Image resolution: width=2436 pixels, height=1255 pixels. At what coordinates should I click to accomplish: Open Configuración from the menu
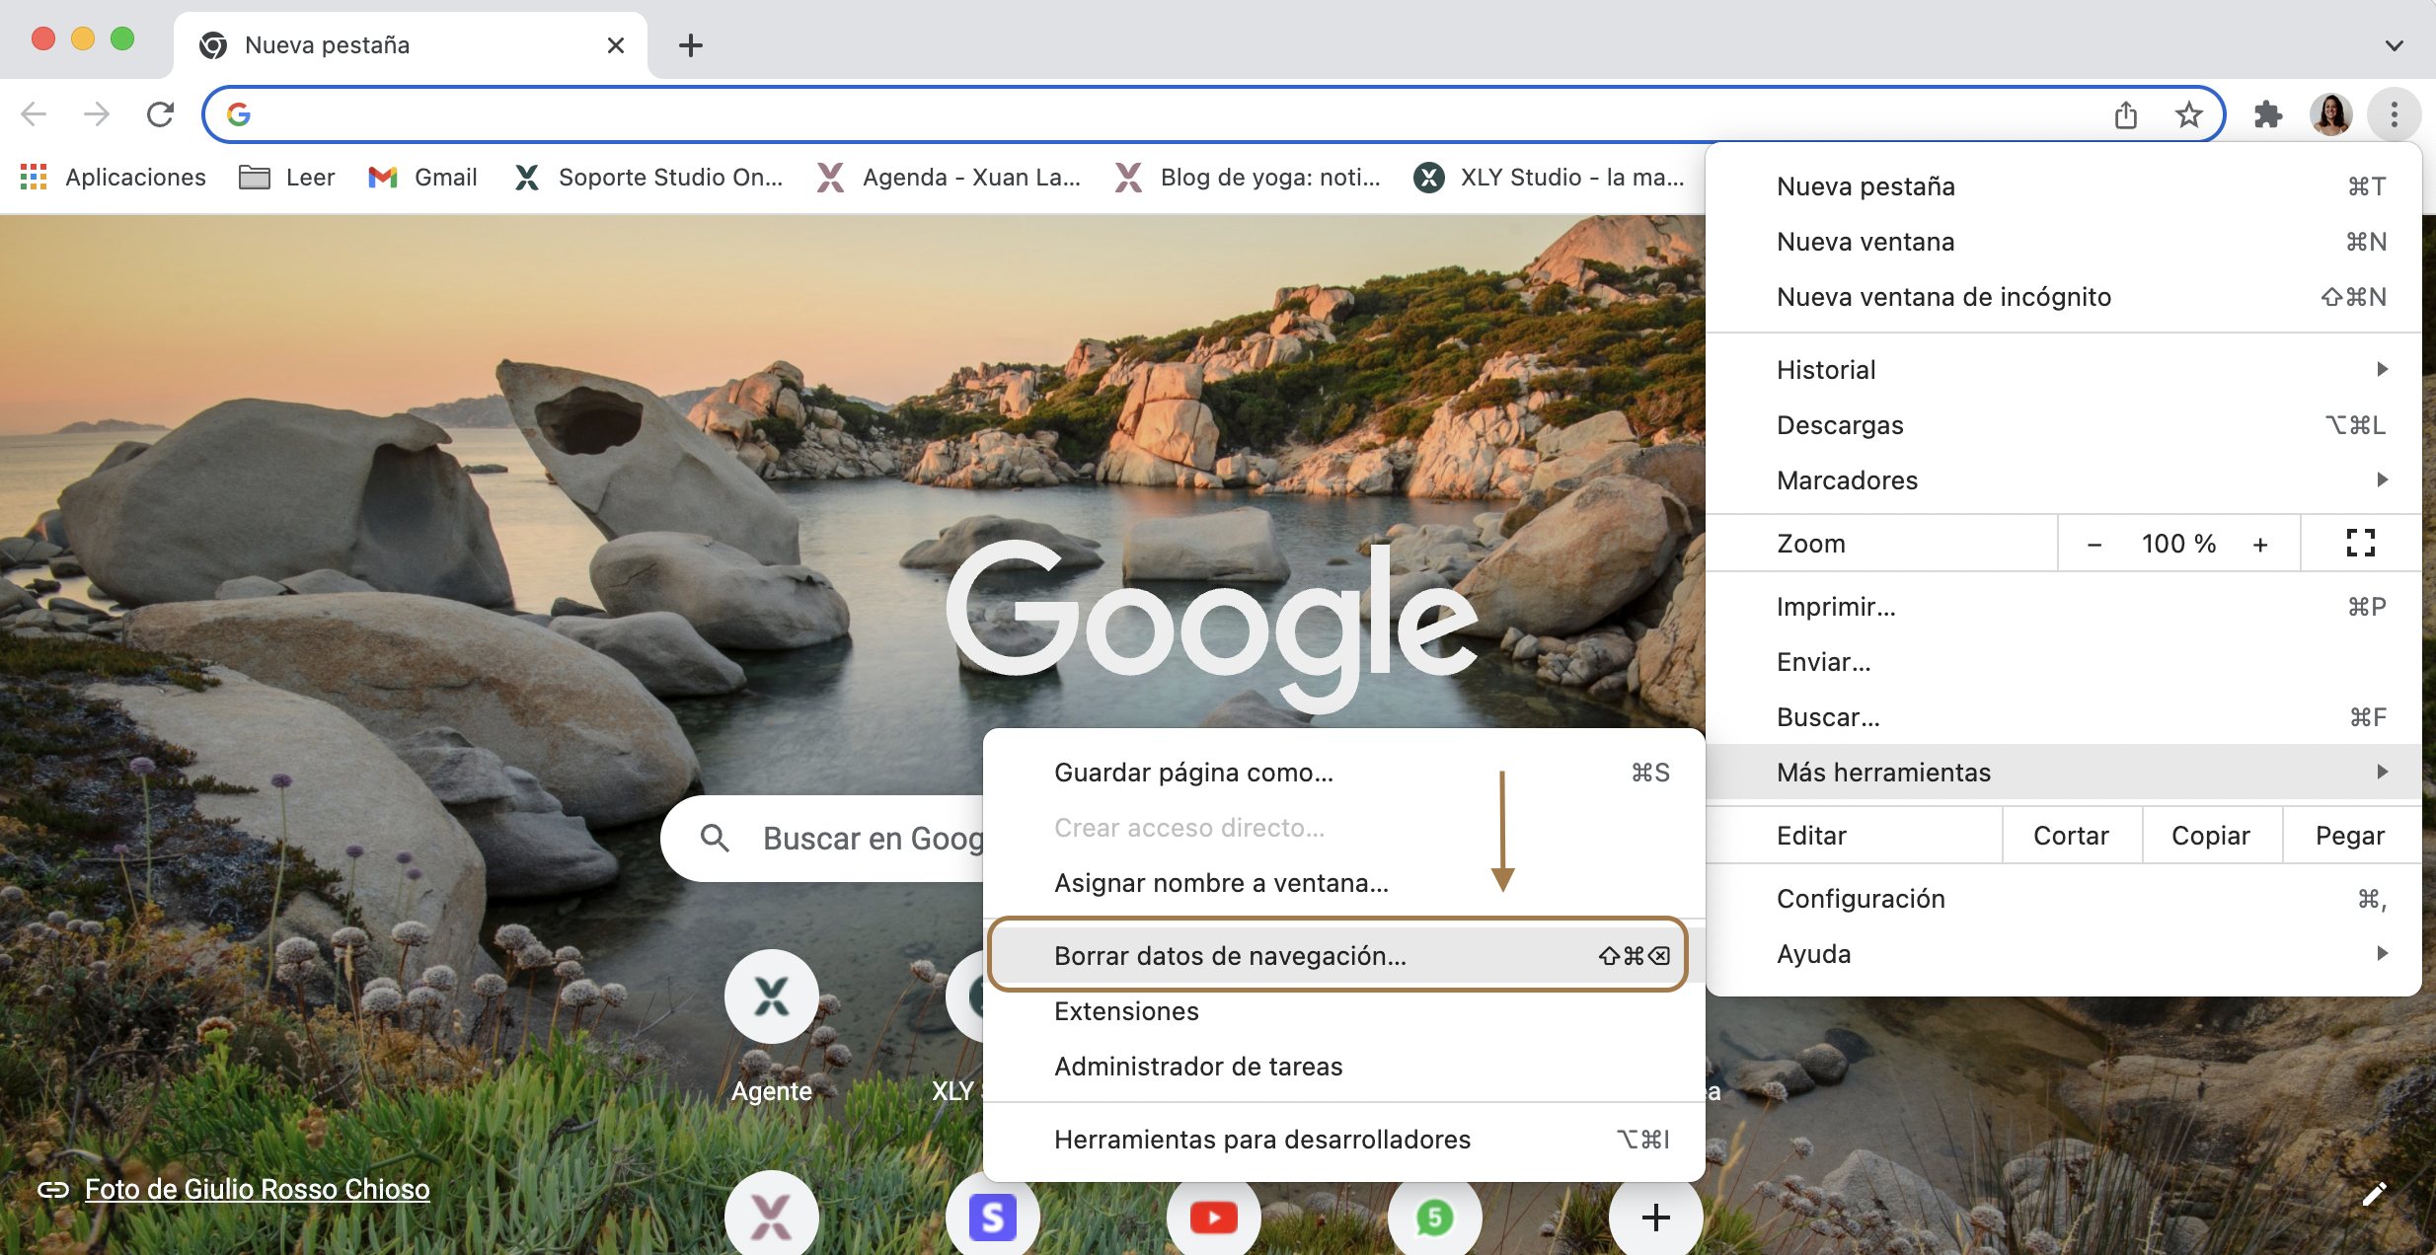click(1861, 899)
